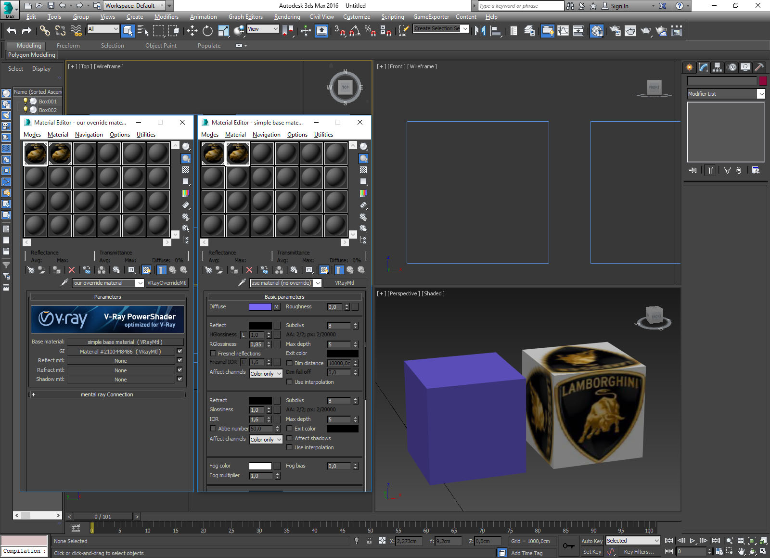
Task: Activate the Select and Uniform Scale tool
Action: point(223,31)
